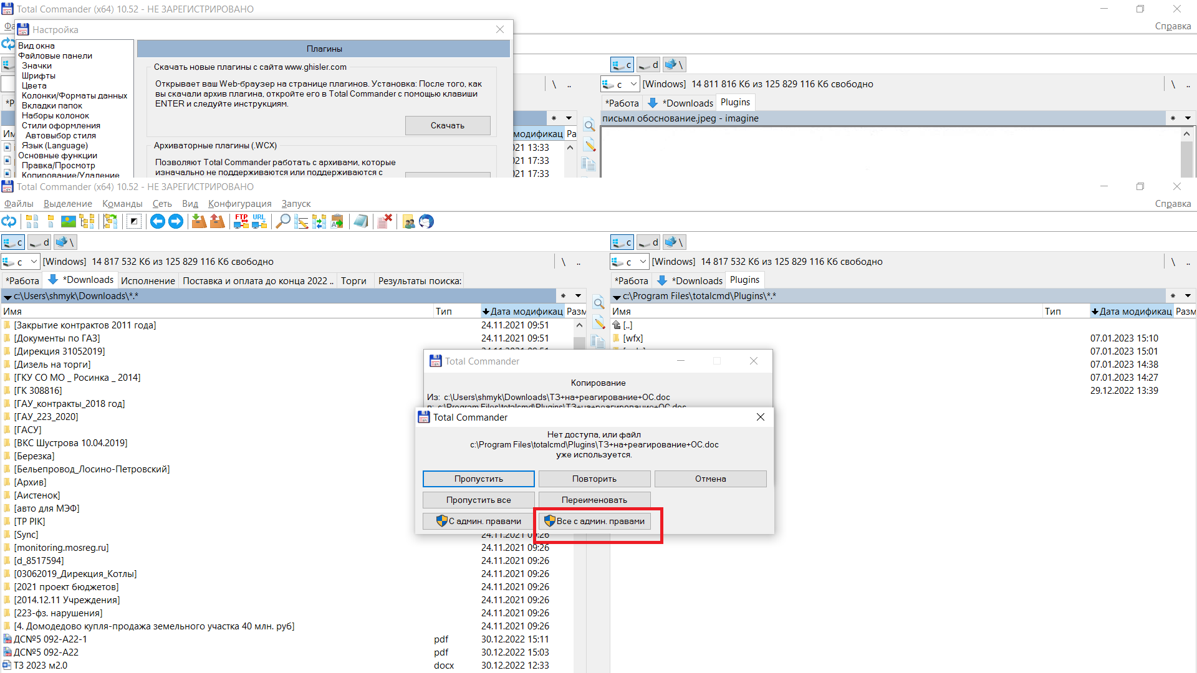Viewport: 1197px width, 673px height.
Task: Click the Pack files archive icon
Action: click(199, 222)
